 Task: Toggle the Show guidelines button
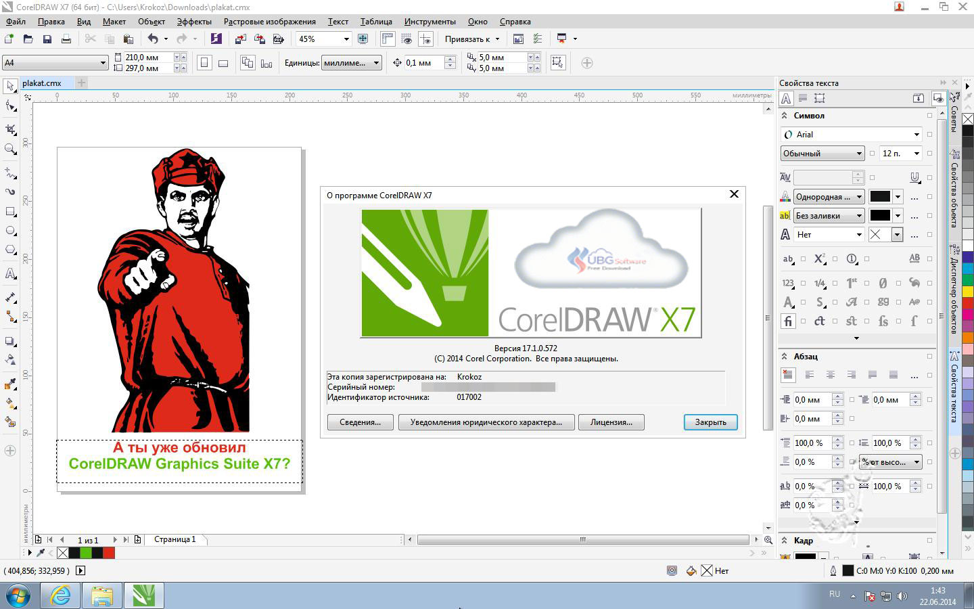pyautogui.click(x=425, y=39)
